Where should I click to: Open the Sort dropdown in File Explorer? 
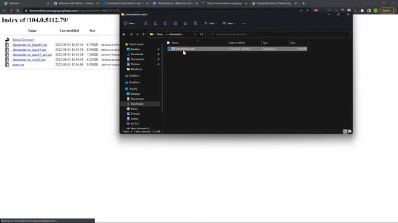[x=210, y=24]
